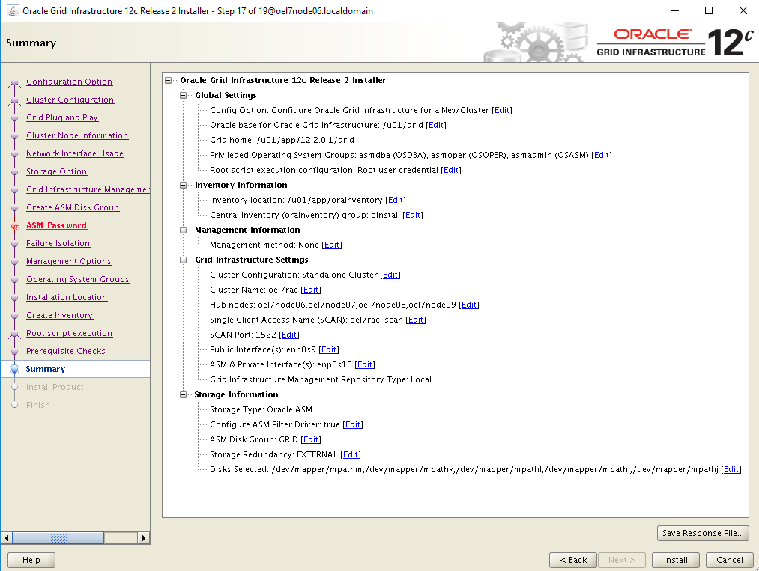This screenshot has height=571, width=759.
Task: Navigate to the Prerequisite Checks step
Action: [66, 352]
